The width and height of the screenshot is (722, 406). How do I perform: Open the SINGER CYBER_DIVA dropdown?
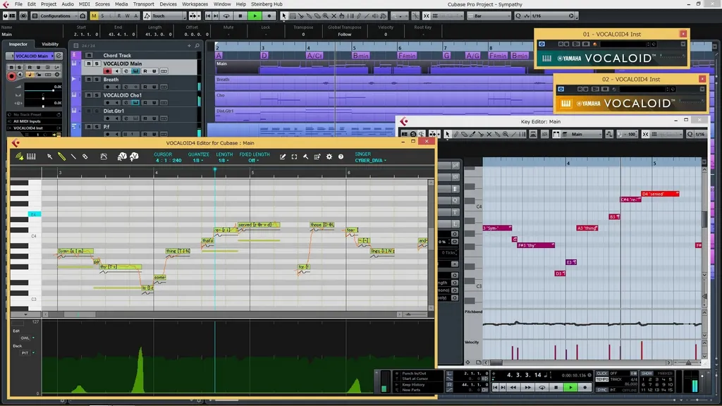[371, 161]
